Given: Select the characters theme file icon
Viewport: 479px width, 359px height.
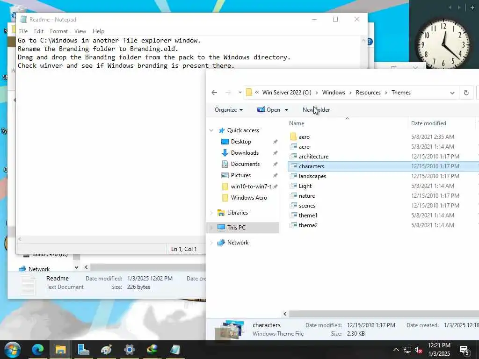Looking at the screenshot, I should coord(293,166).
